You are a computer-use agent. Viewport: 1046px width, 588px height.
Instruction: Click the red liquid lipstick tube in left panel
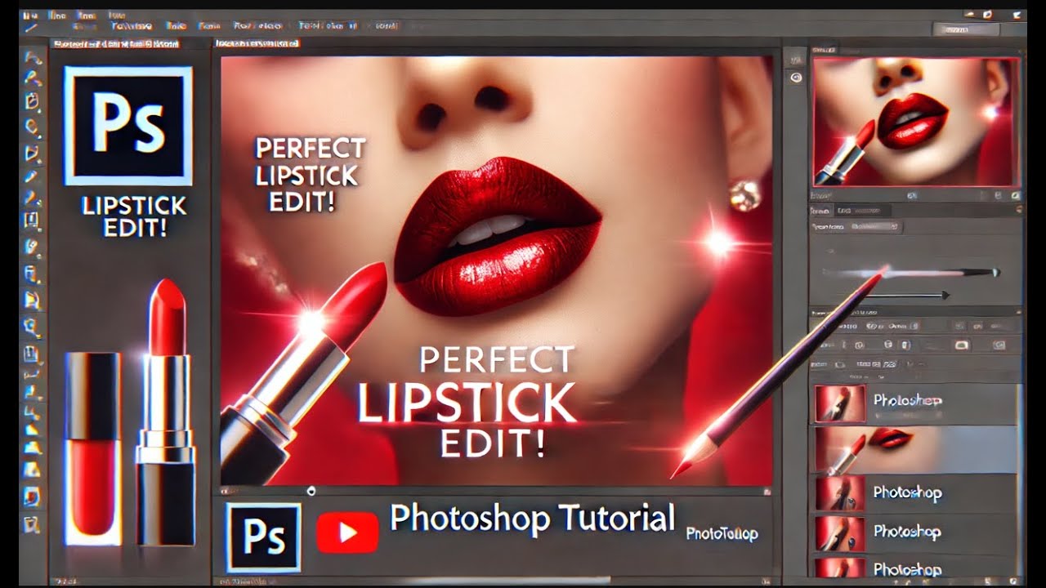(92, 448)
